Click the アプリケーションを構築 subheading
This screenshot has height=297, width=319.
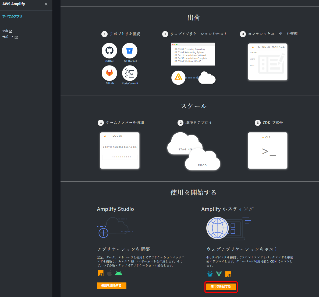coord(123,249)
